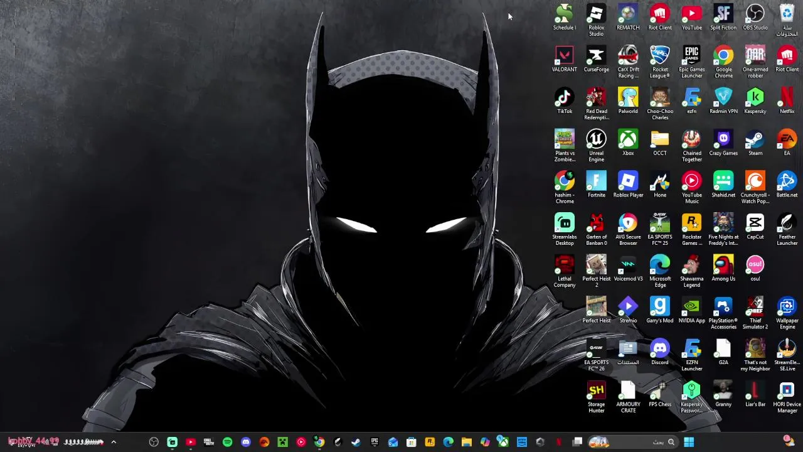Open the Google Chrome desktop shortcut
Viewport: 803px width, 452px height.
point(723,62)
